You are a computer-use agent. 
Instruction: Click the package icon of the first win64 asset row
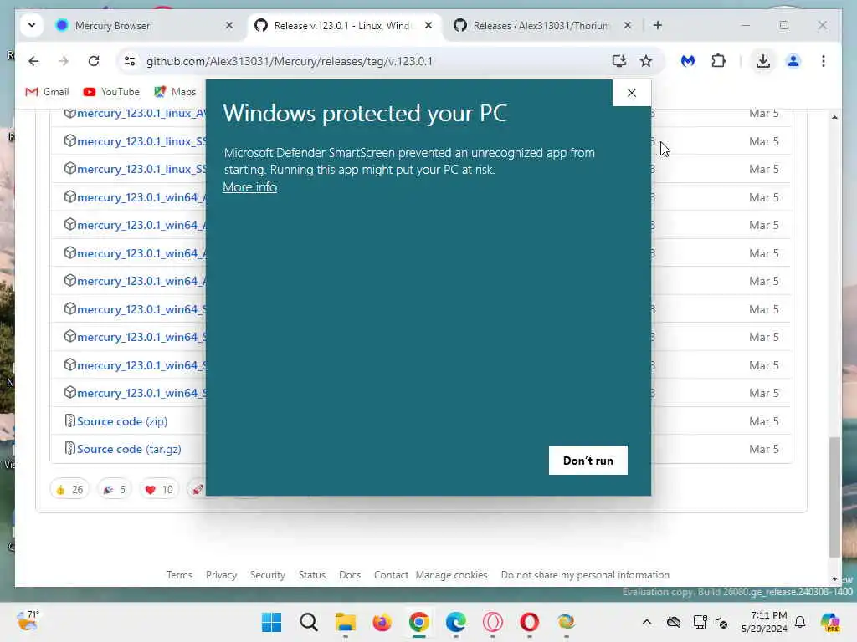click(x=70, y=196)
